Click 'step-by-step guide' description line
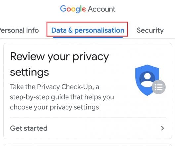175x146 pixels. coord(62,97)
